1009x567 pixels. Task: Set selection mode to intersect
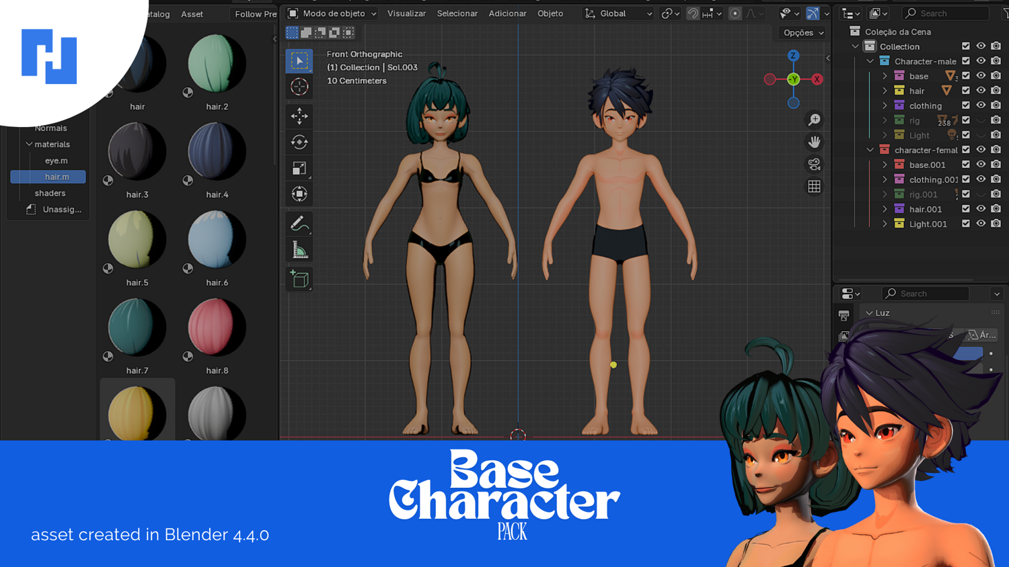(x=348, y=32)
